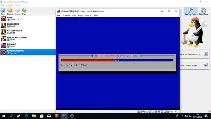Click the Snapshots tool icon beside restore text

coord(206,65)
